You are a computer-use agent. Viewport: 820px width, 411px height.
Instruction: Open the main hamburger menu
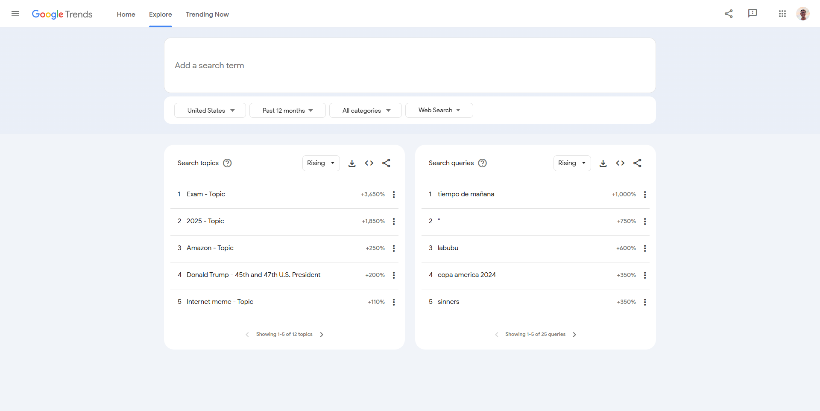tap(15, 14)
